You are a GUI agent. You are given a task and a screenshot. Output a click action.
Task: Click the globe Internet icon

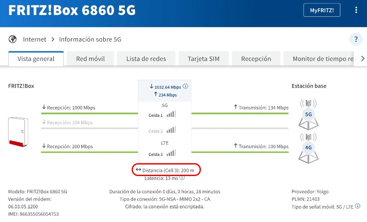click(x=12, y=39)
